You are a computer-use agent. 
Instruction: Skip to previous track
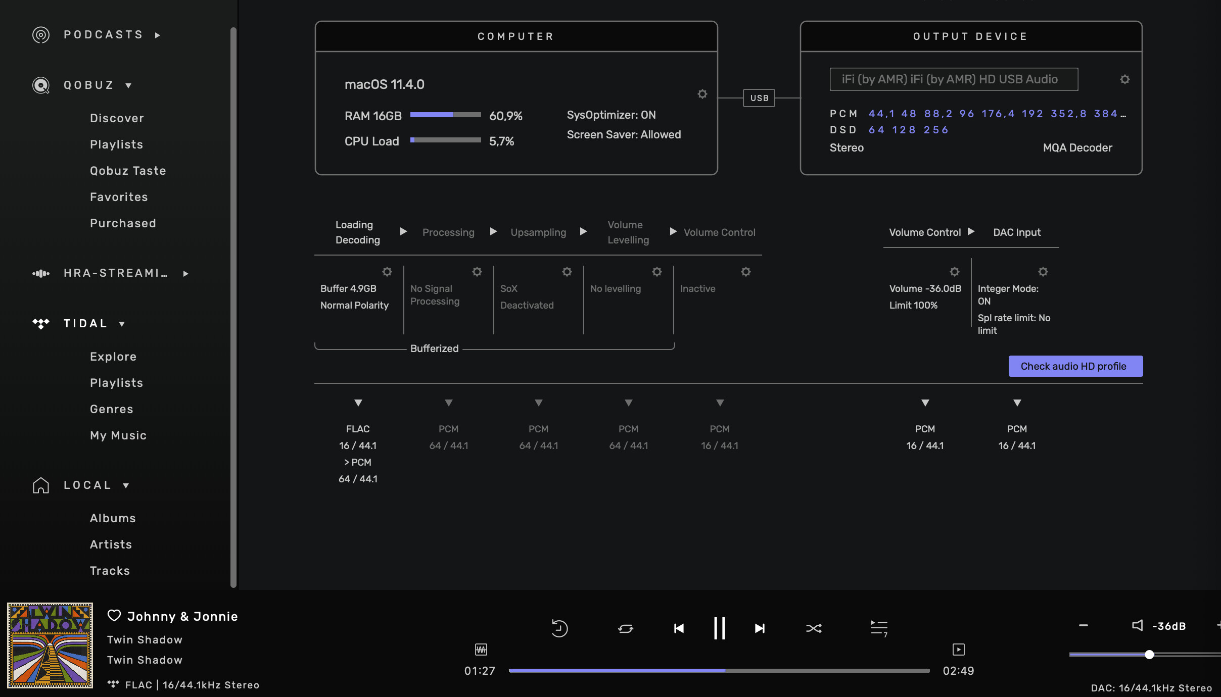(679, 628)
